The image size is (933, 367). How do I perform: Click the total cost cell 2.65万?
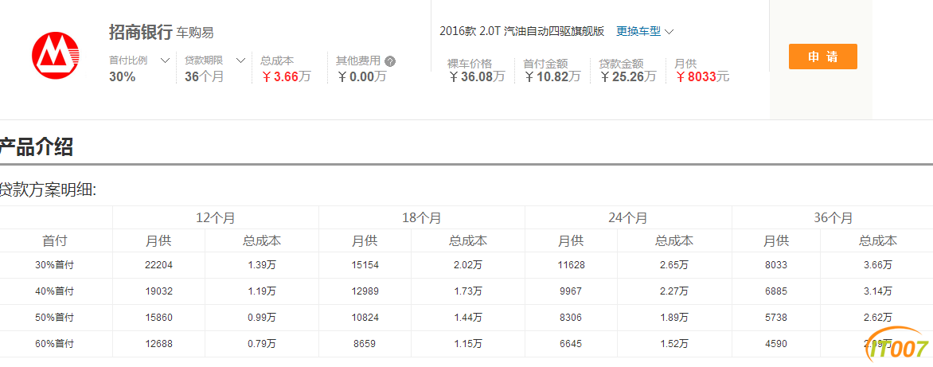pyautogui.click(x=674, y=265)
